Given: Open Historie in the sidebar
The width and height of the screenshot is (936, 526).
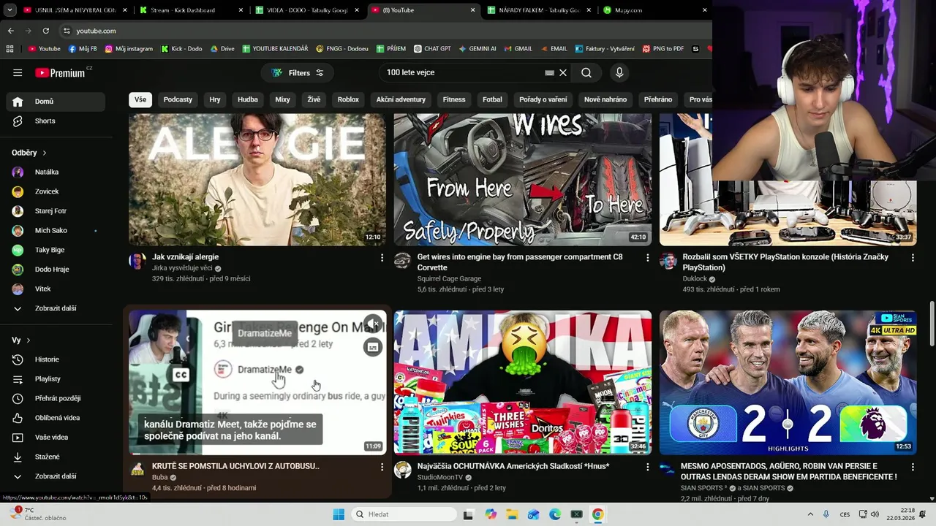Looking at the screenshot, I should tap(55, 359).
